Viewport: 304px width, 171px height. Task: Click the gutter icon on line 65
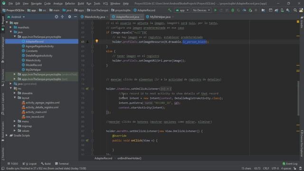pyautogui.click(x=87, y=42)
